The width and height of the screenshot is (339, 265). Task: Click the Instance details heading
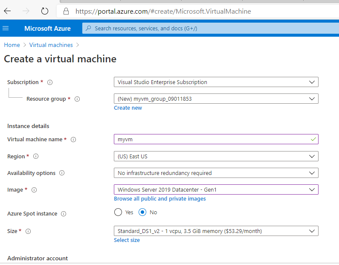(x=28, y=126)
